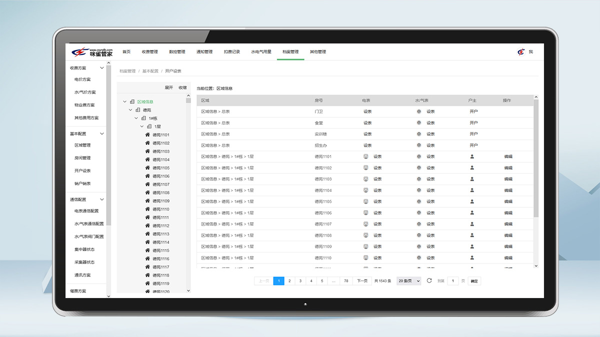Open the 收费管理 top menu
This screenshot has height=337, width=600.
pos(149,52)
